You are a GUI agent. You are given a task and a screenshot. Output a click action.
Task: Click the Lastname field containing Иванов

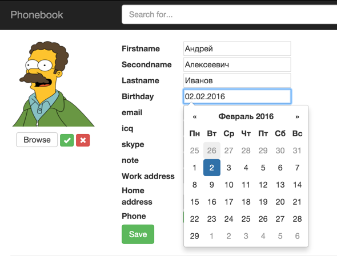(x=237, y=80)
